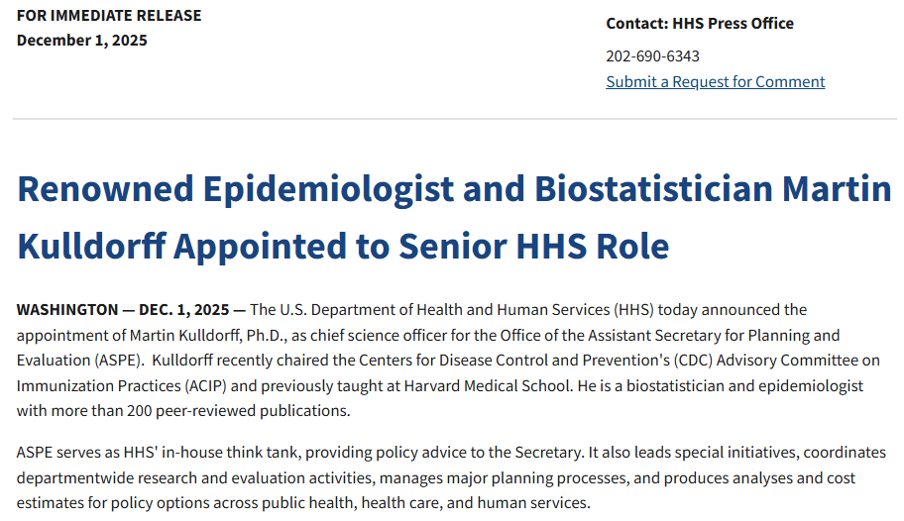Viewport: 904px width, 521px height.
Task: Click the FOR IMMEDIATE RELEASE label
Action: [109, 16]
